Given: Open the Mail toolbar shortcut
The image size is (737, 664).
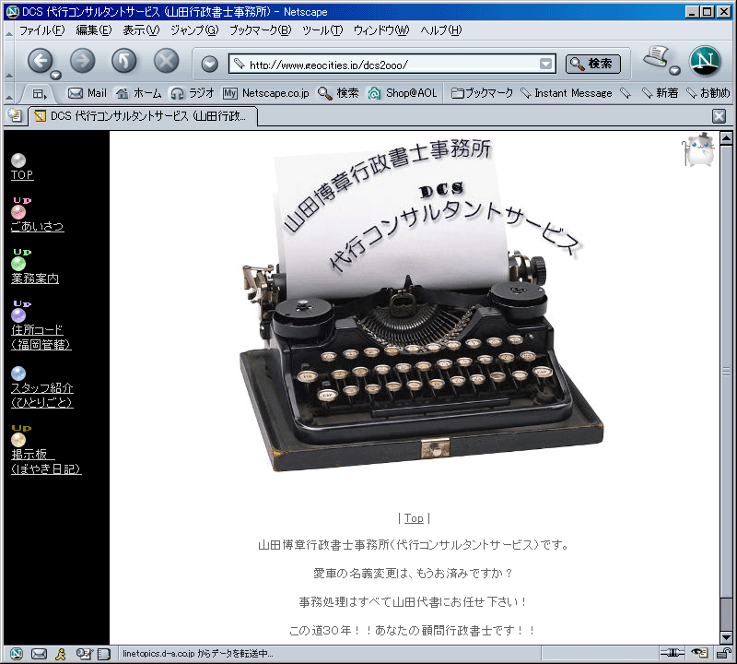Looking at the screenshot, I should pos(88,93).
